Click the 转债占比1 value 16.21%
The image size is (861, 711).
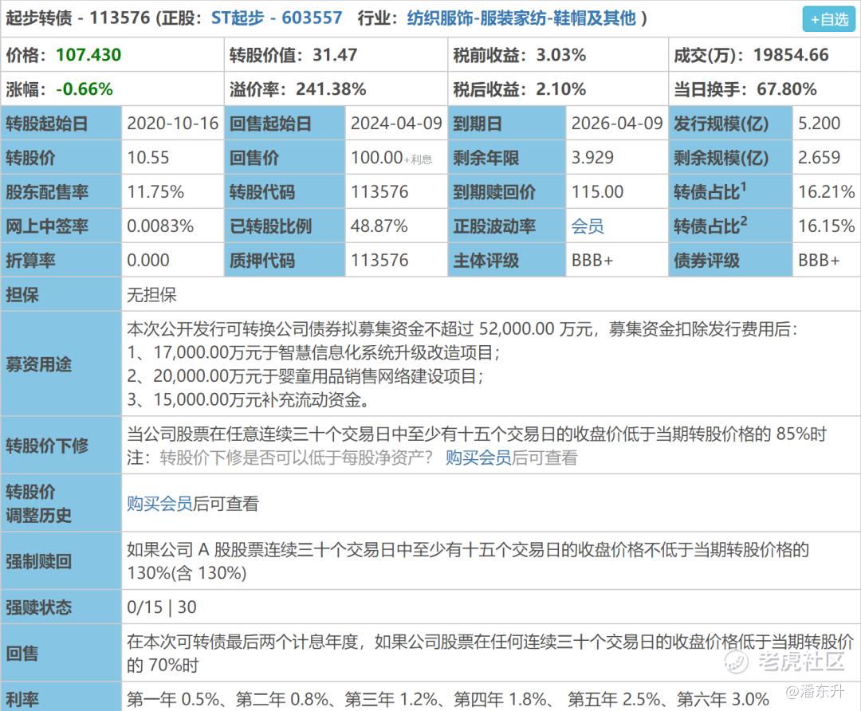tap(827, 192)
